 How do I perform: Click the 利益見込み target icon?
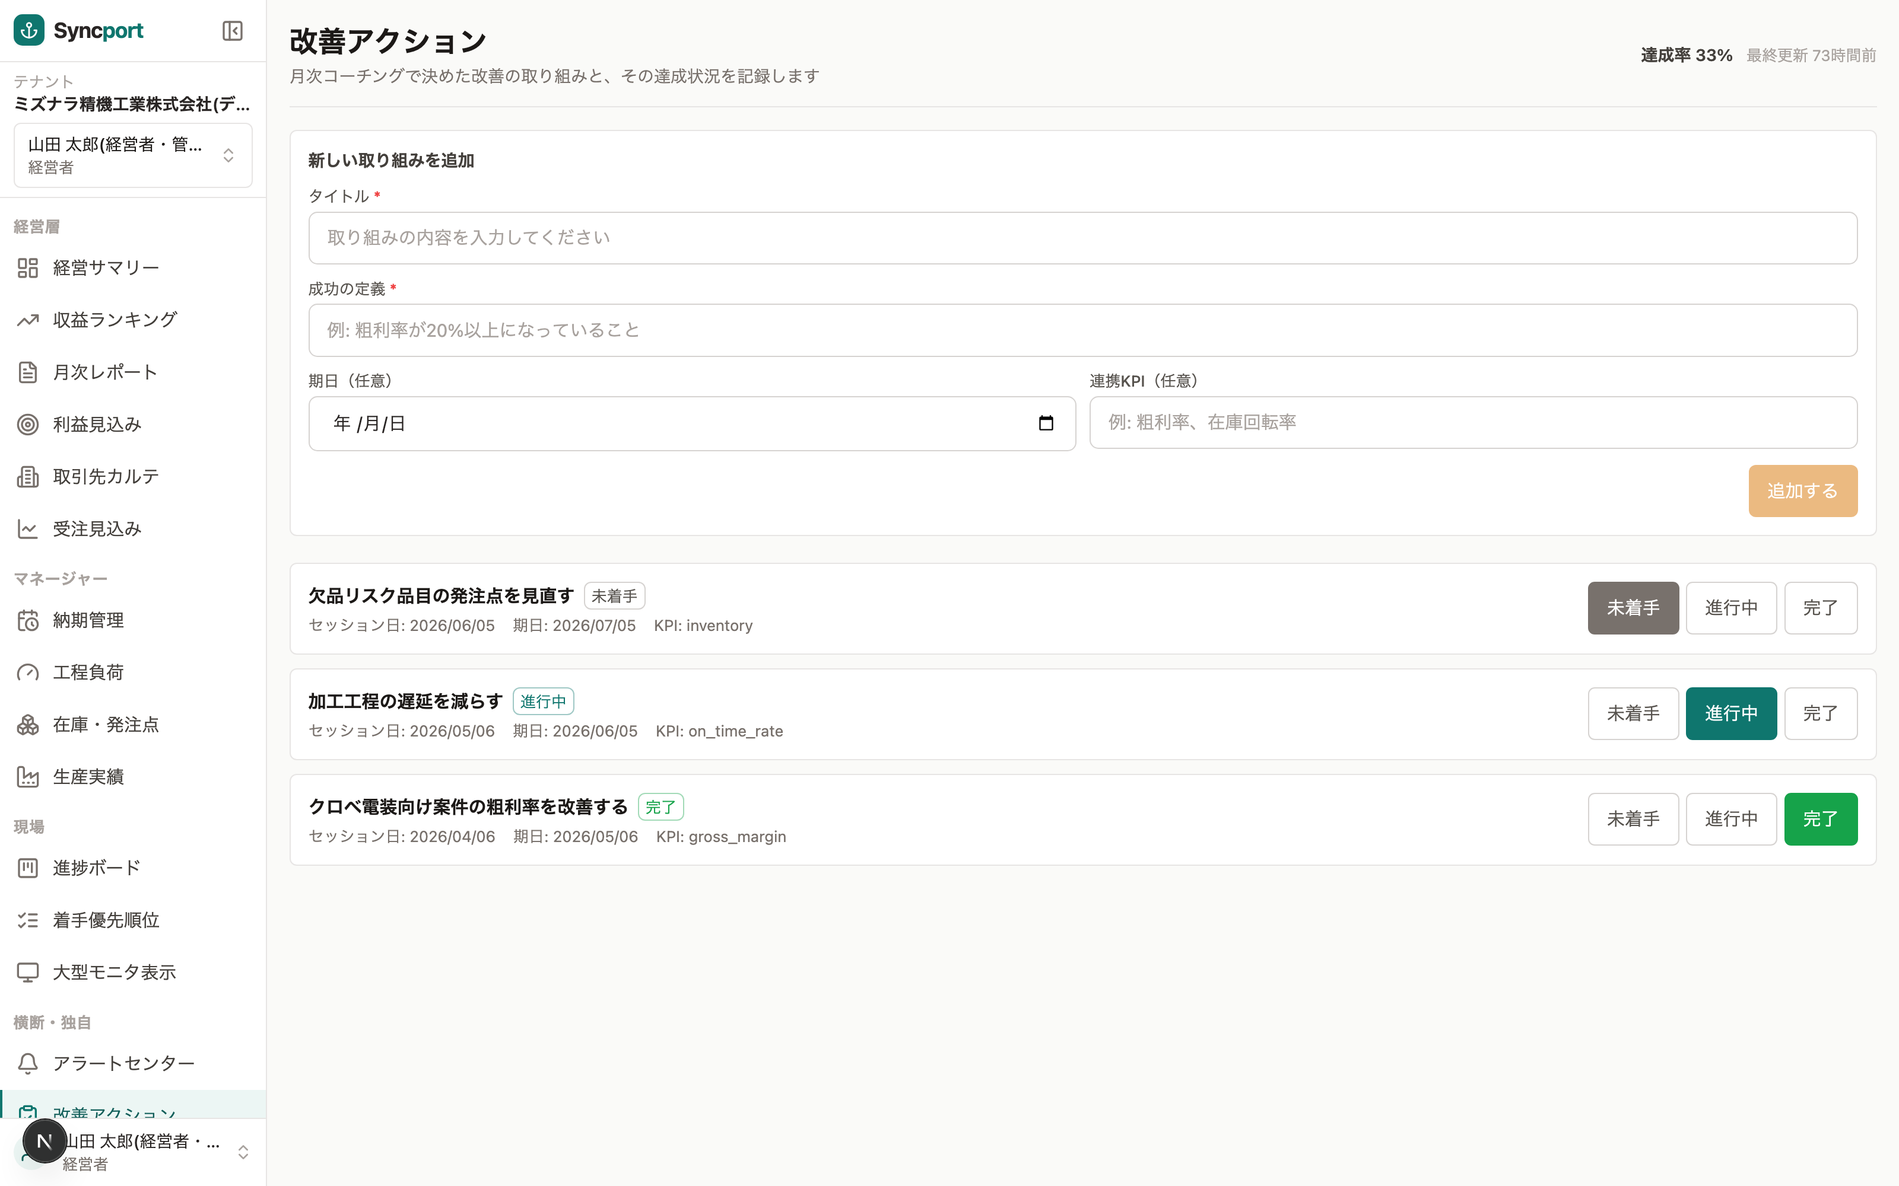tap(27, 425)
